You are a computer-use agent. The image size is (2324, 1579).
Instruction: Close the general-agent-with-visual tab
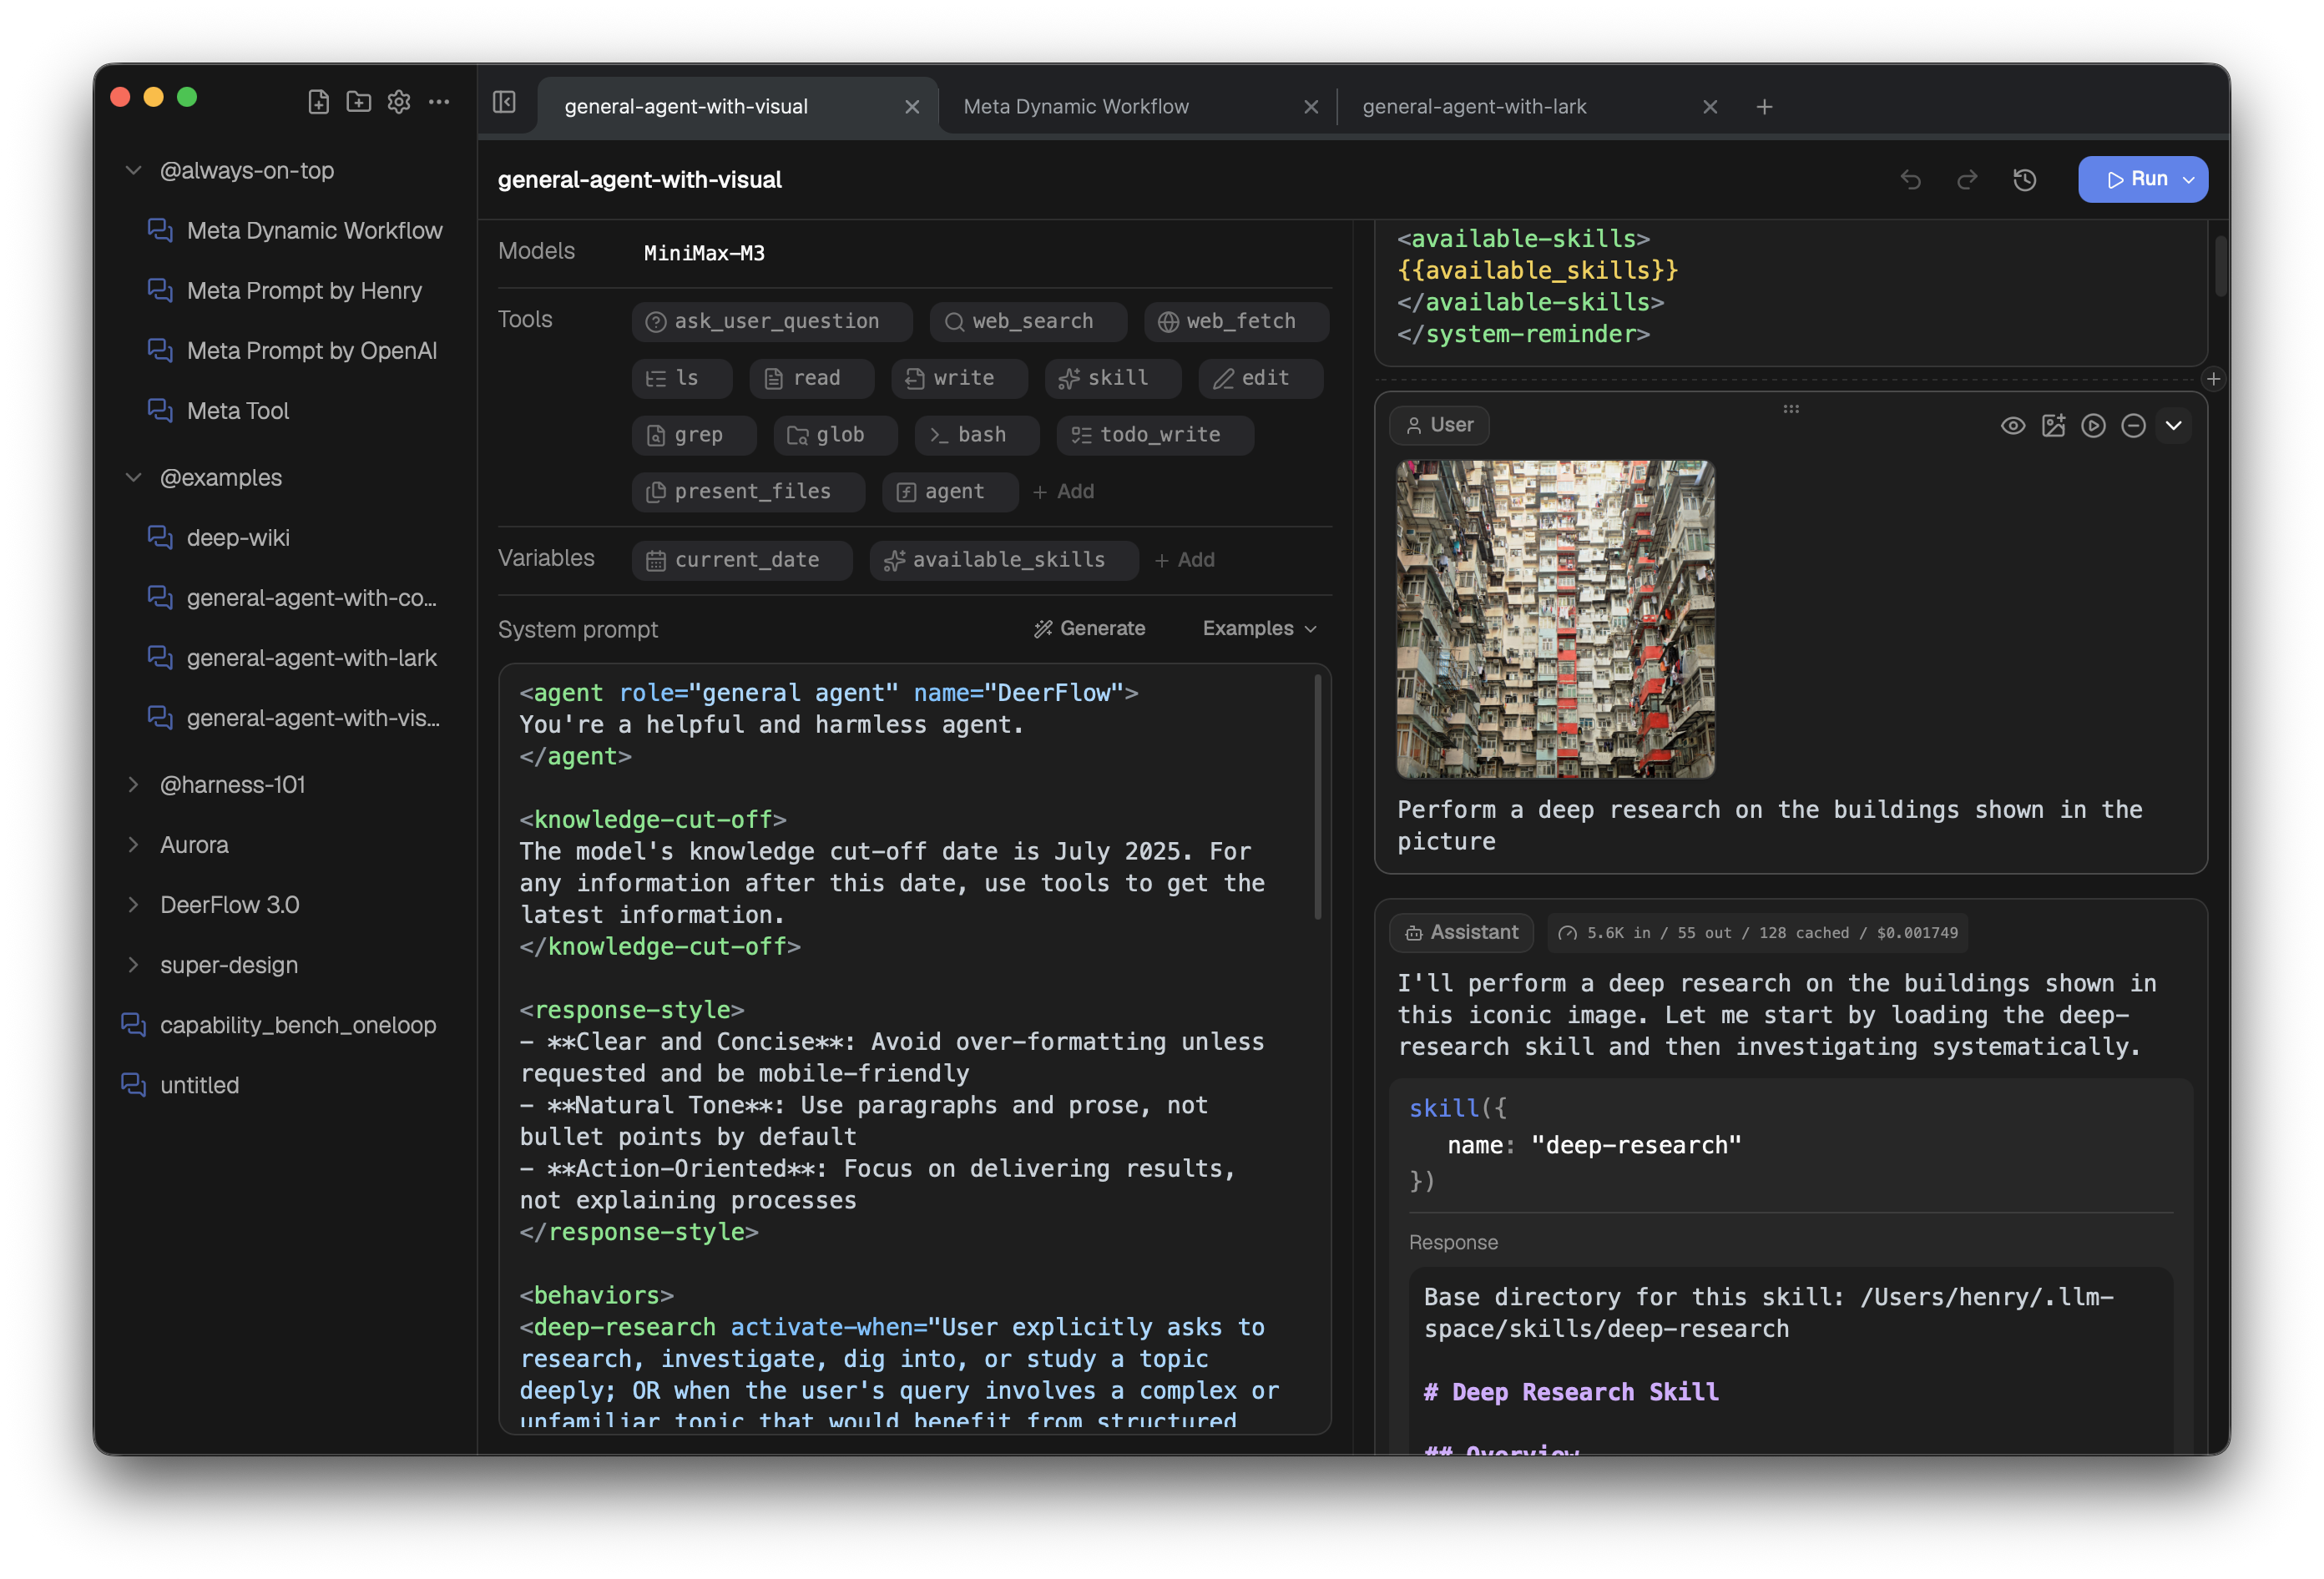coord(912,106)
